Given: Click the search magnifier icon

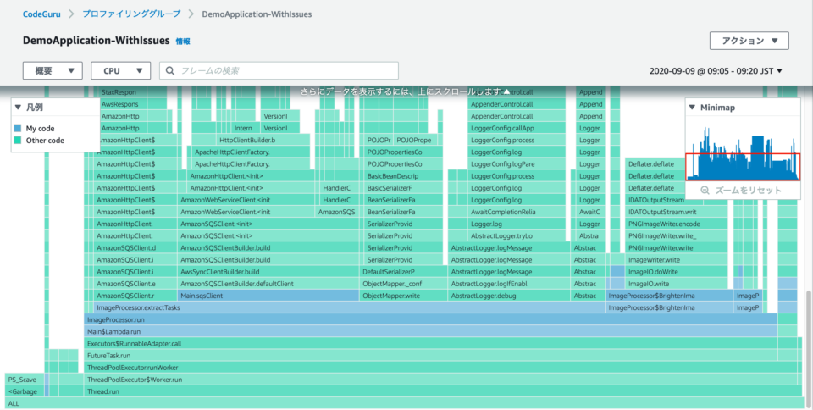Looking at the screenshot, I should tap(170, 71).
